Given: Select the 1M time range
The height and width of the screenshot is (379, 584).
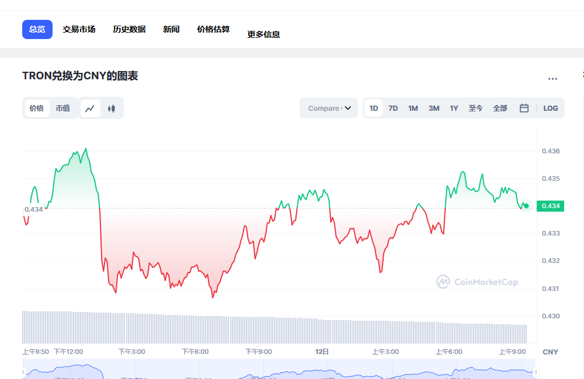Looking at the screenshot, I should click(413, 108).
